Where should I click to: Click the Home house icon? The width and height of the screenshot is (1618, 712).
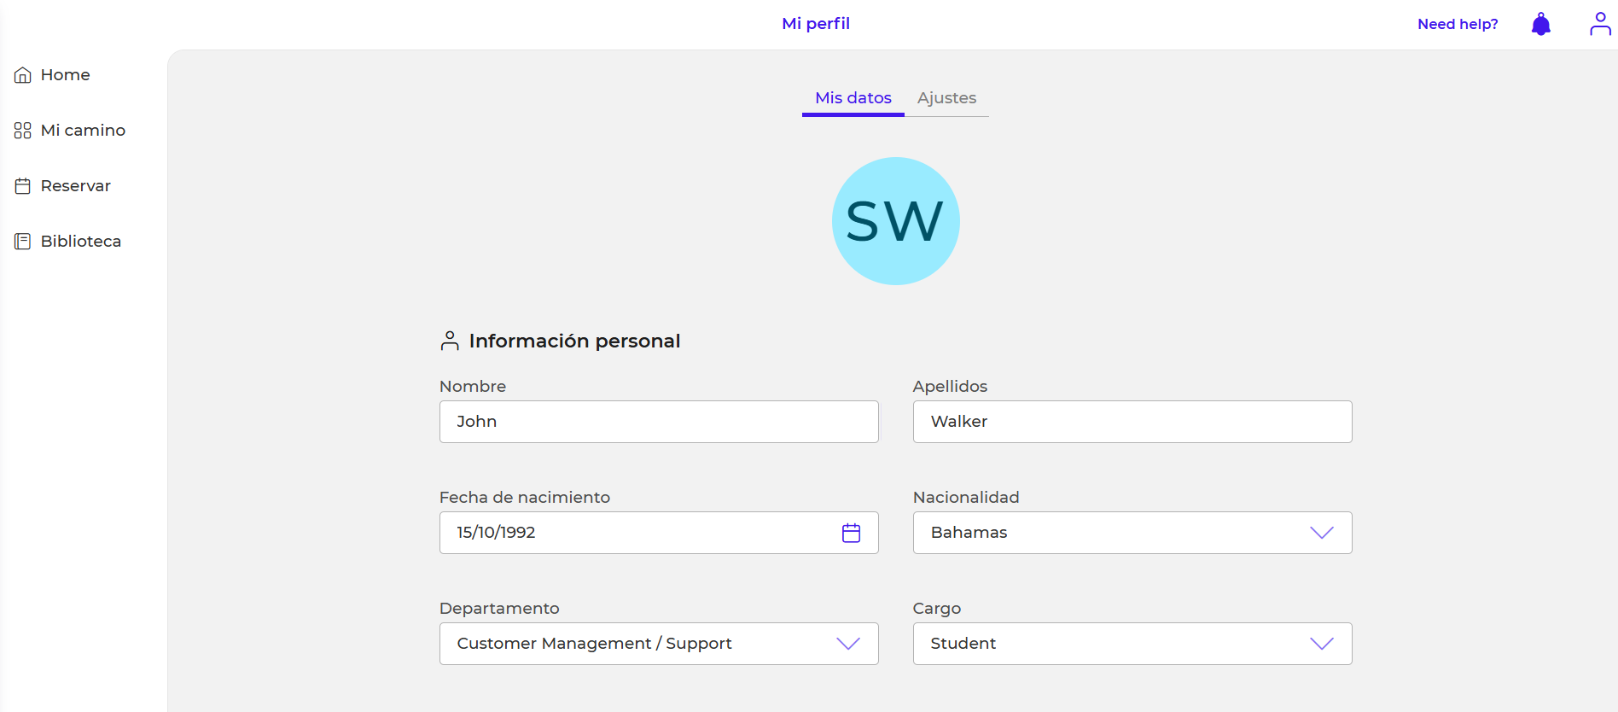click(x=23, y=75)
